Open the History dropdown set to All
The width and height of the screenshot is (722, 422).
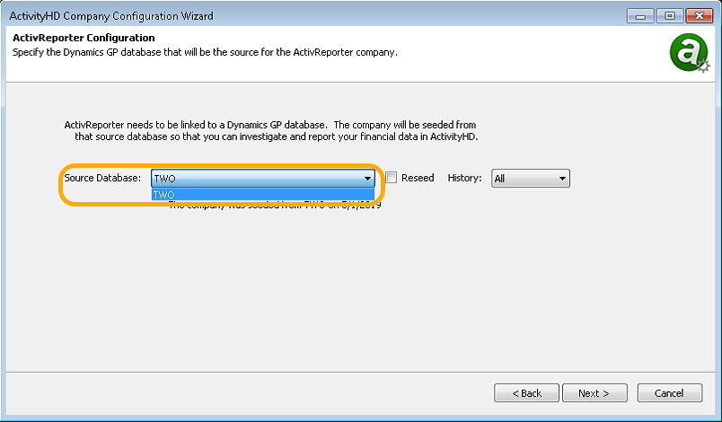531,178
